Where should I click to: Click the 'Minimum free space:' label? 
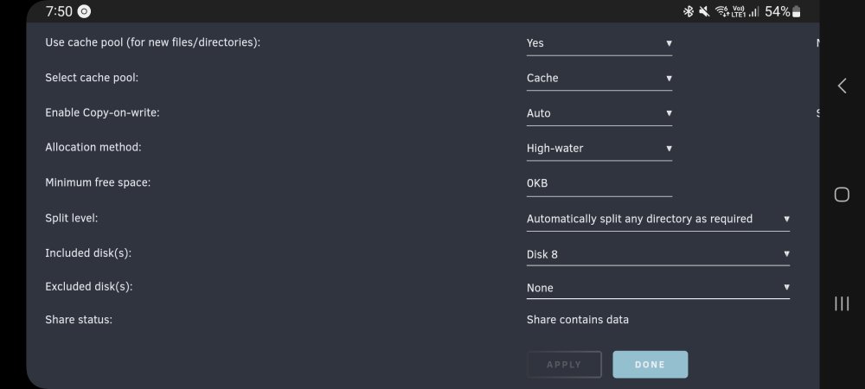[98, 183]
